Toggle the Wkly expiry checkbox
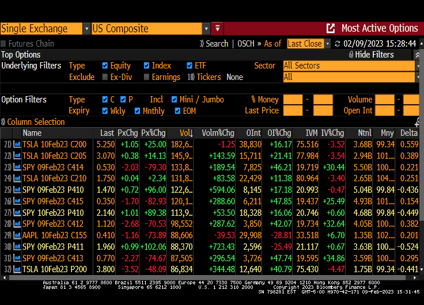The width and height of the screenshot is (424, 305). pos(105,111)
